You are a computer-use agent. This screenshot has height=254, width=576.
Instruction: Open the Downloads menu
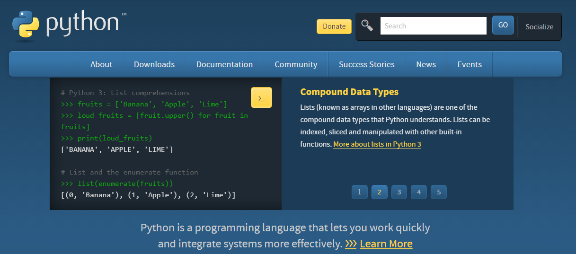(154, 64)
